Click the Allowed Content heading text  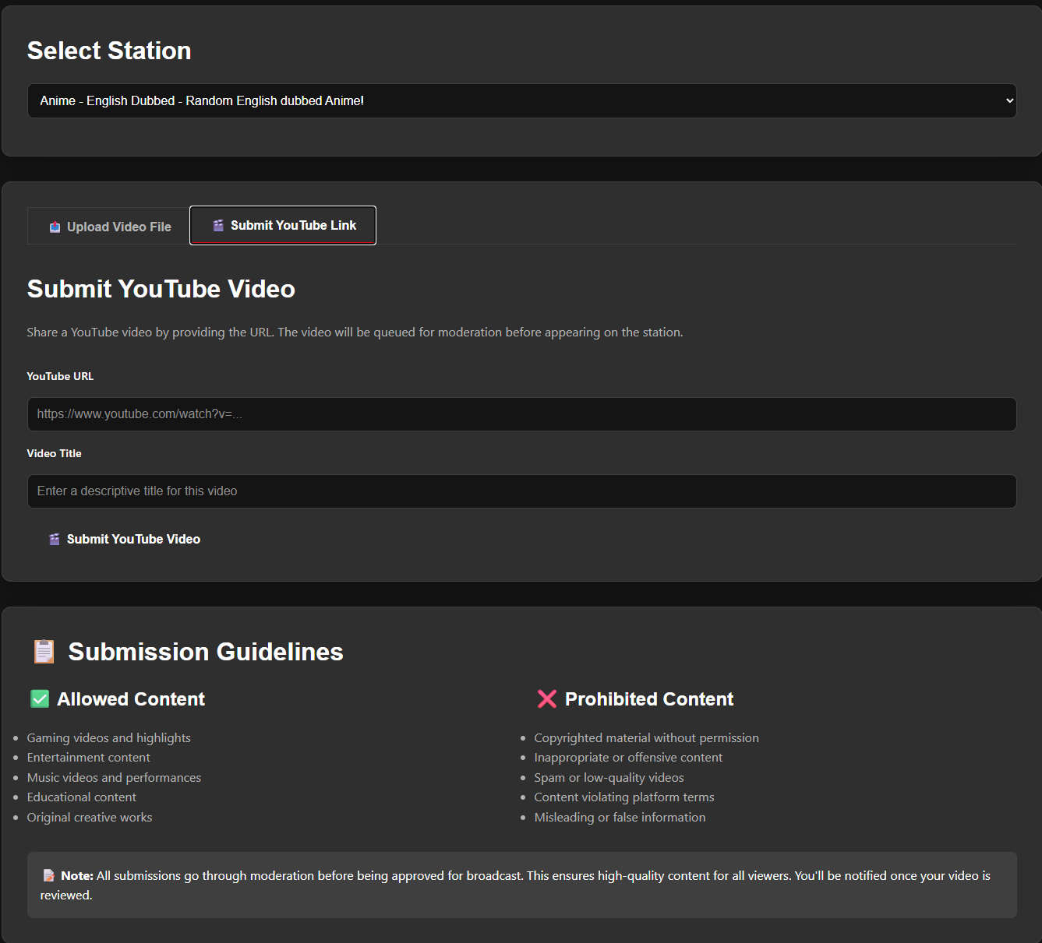pos(130,698)
